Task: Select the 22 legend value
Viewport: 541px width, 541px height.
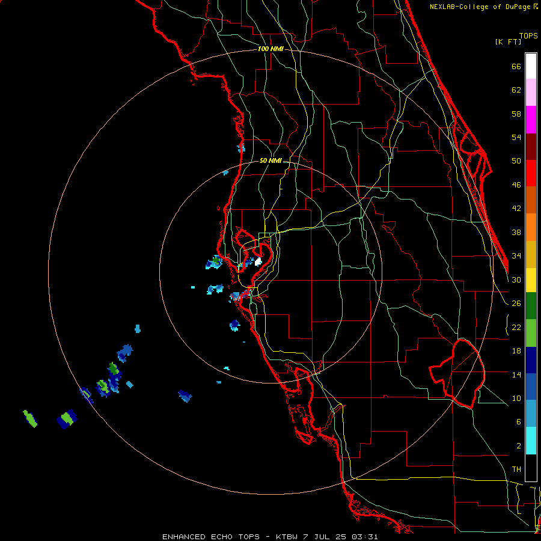Action: (516, 327)
